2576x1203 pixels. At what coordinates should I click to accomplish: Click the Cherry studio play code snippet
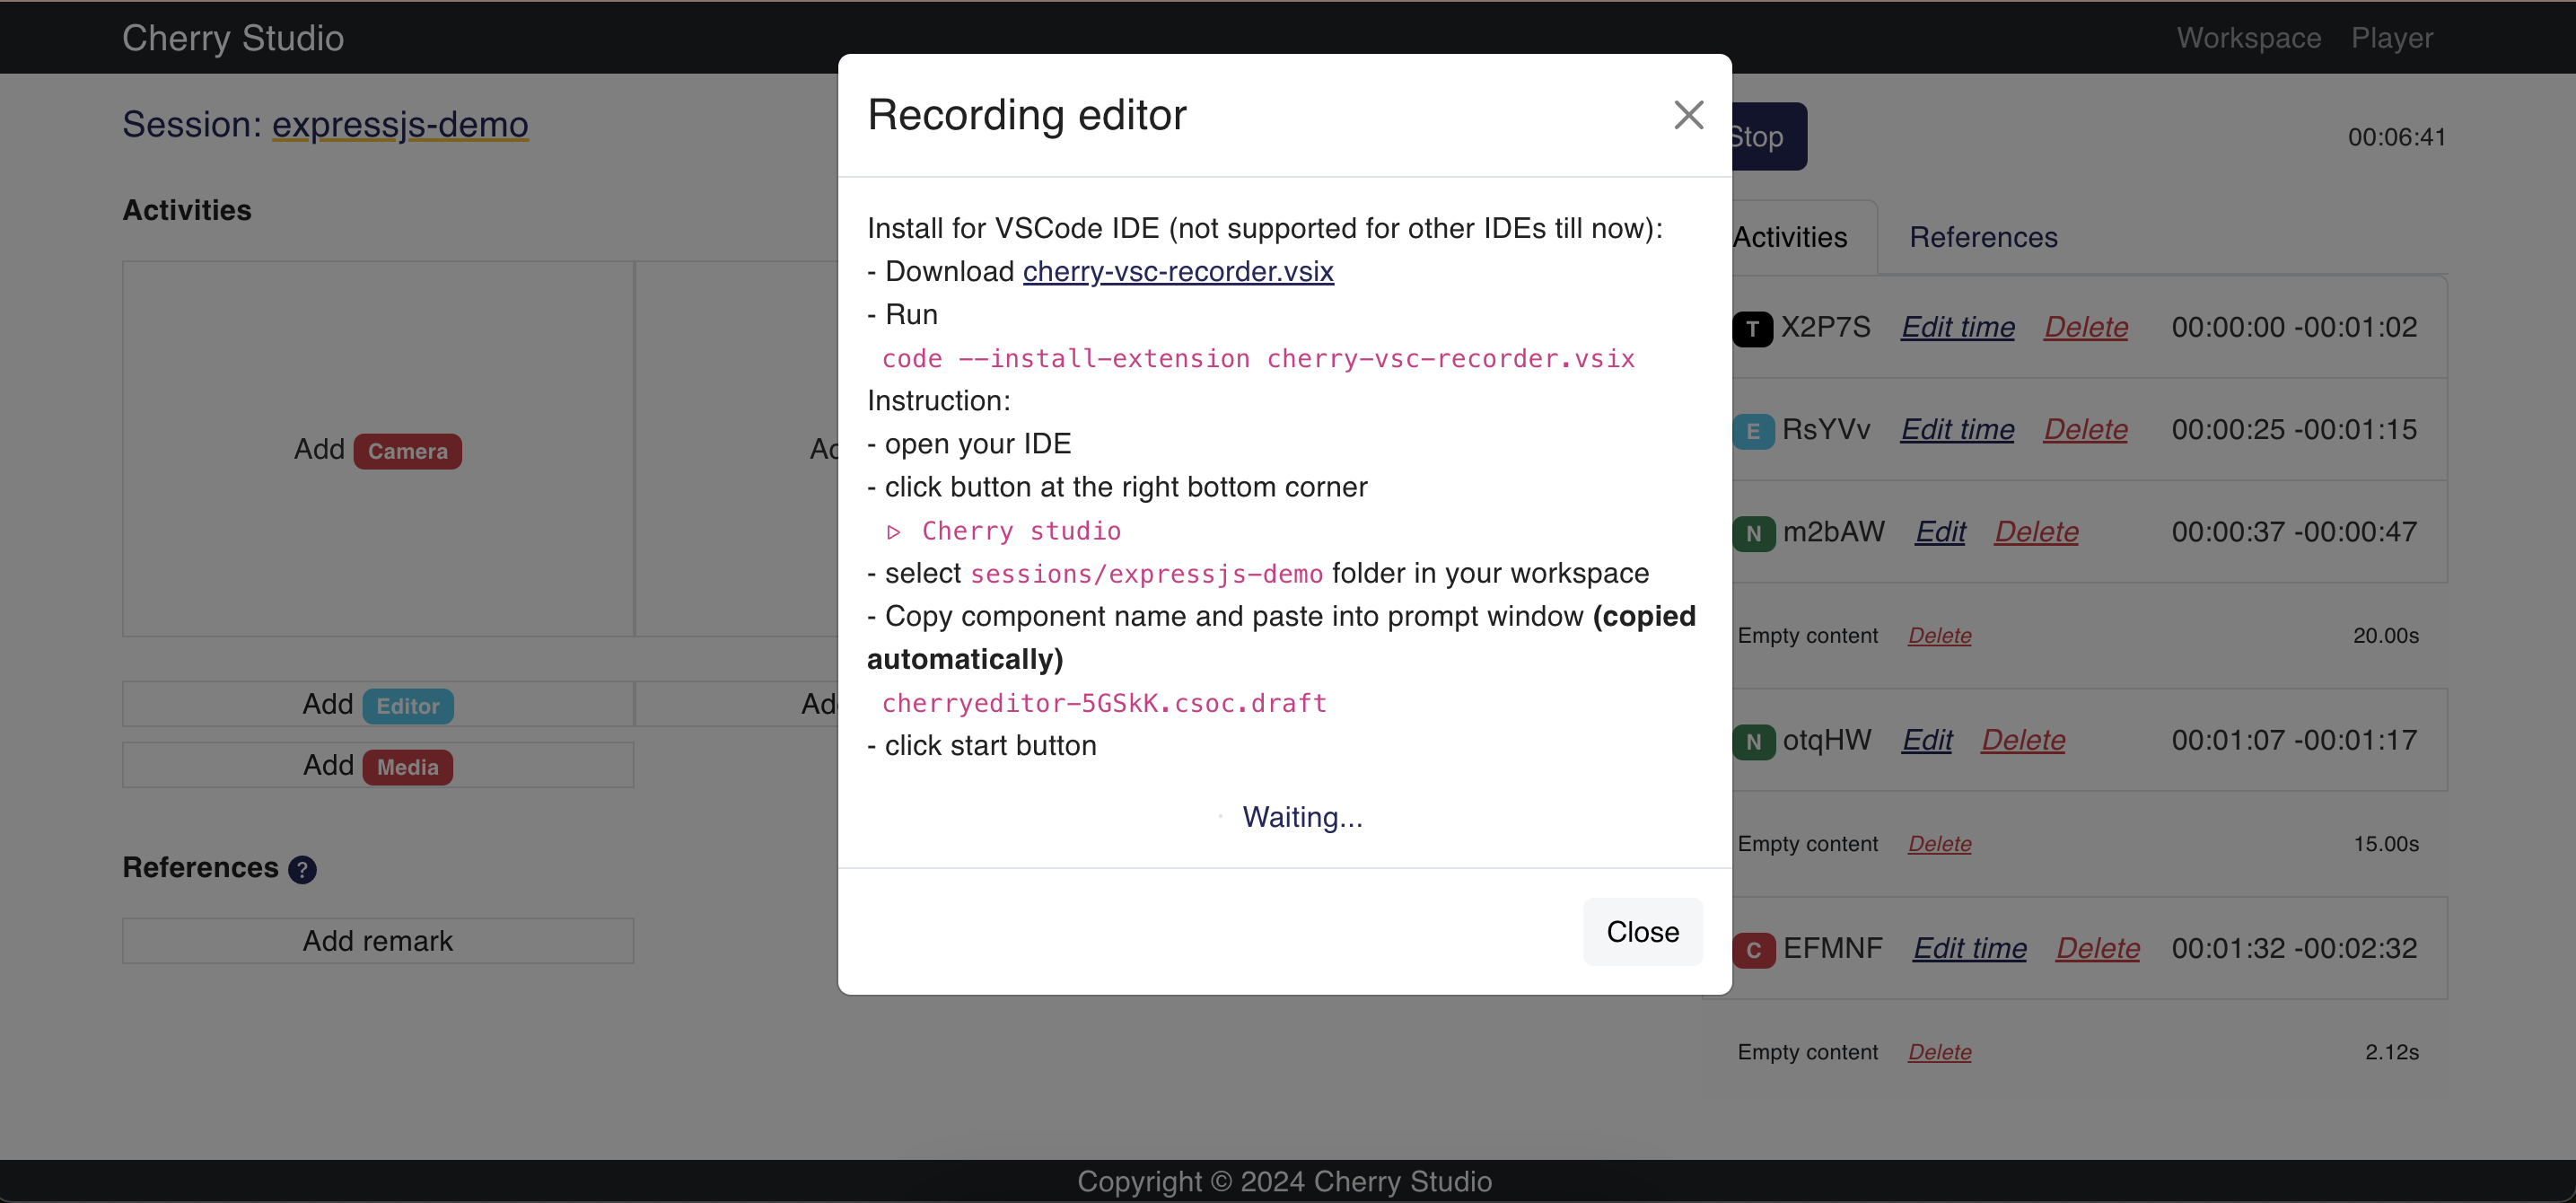pyautogui.click(x=1004, y=531)
